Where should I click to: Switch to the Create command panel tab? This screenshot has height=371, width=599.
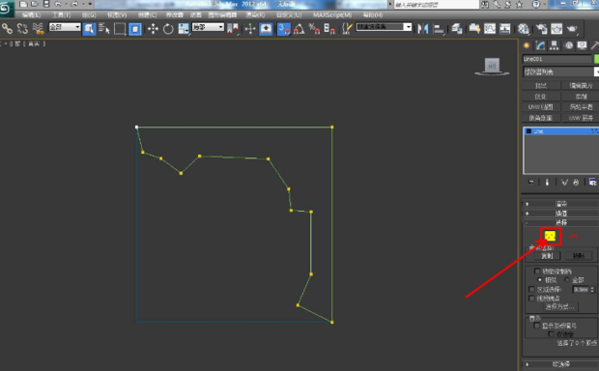point(527,45)
